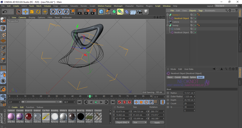Toggle Y axis lock
Viewport: 242px width, 128px height.
point(60,12)
